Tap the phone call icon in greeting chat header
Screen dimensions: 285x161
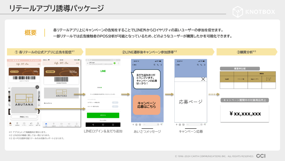coord(158,65)
